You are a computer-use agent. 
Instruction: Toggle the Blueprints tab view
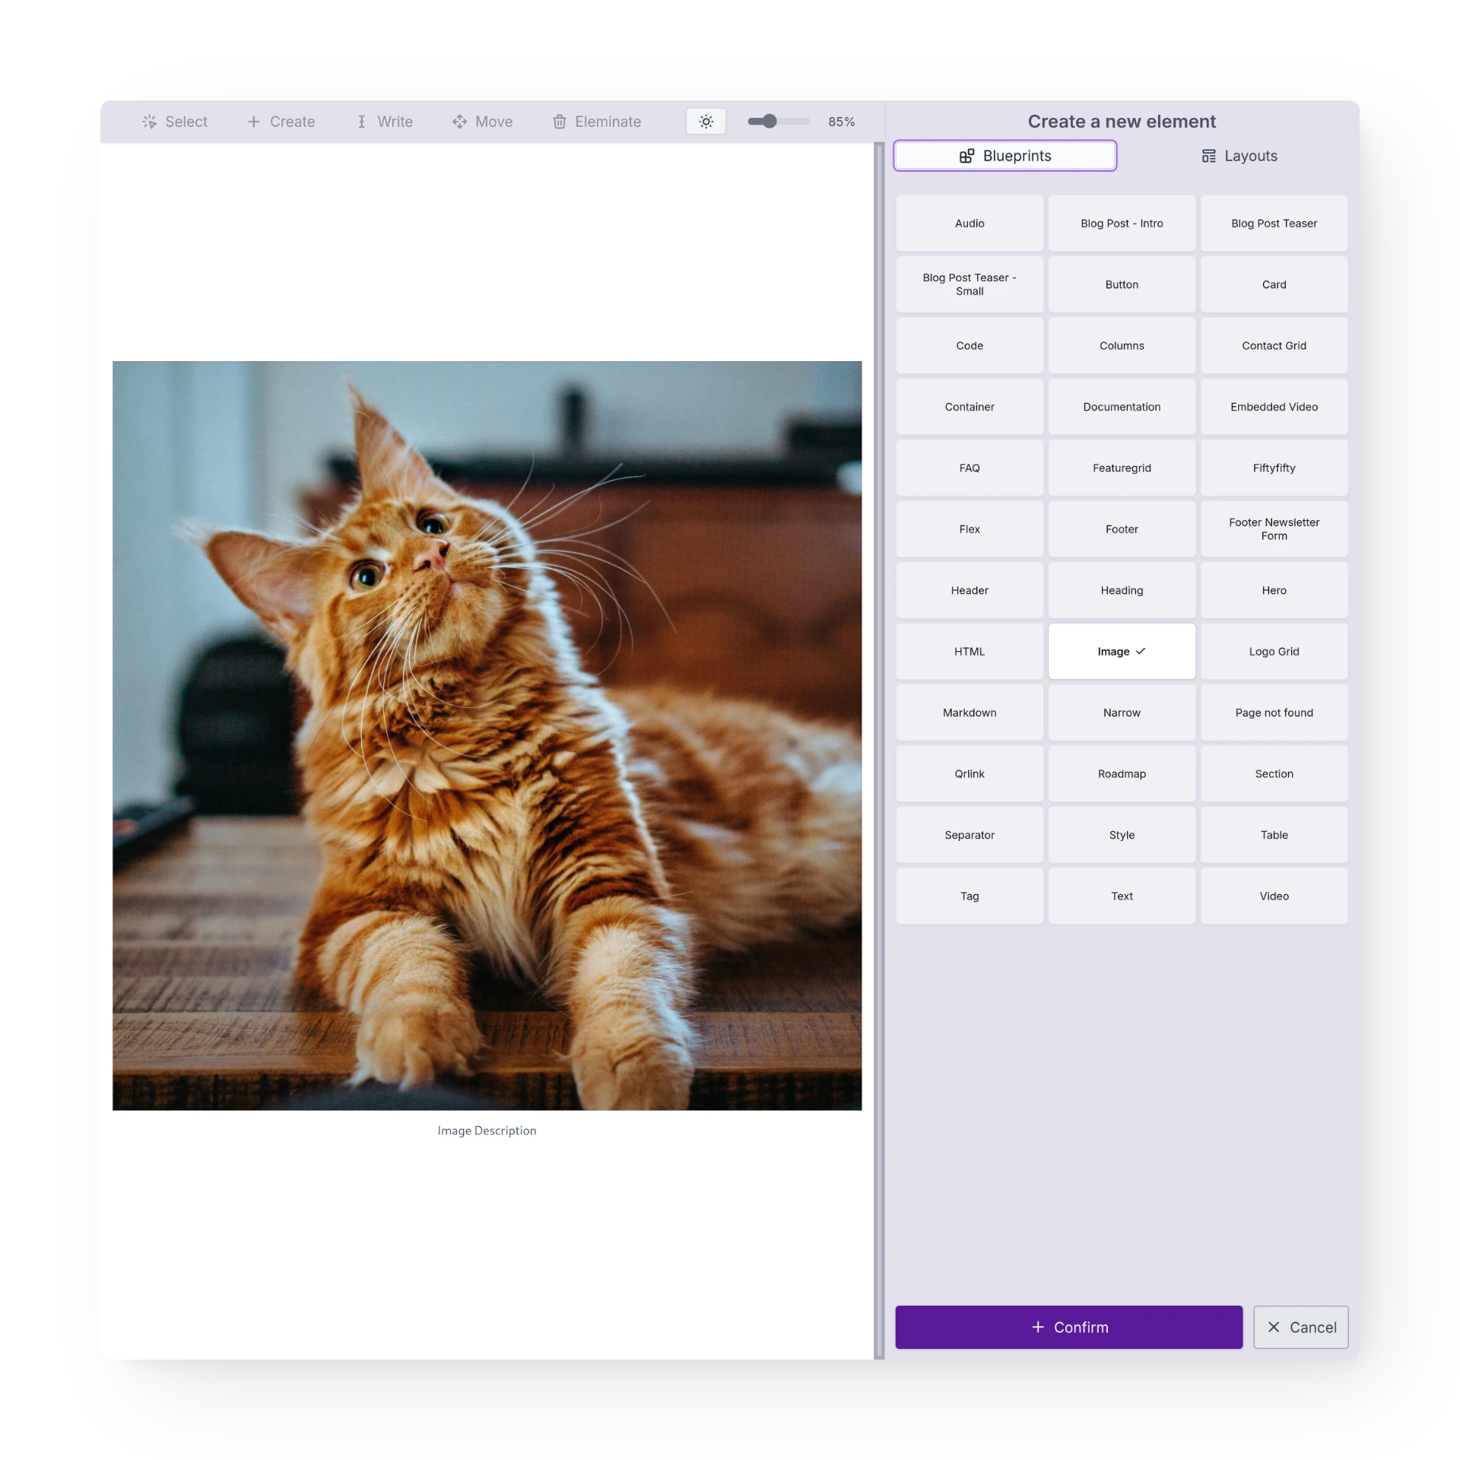(x=1004, y=157)
